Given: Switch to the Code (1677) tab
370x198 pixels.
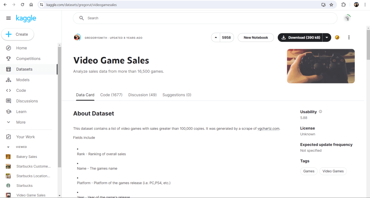Looking at the screenshot, I should tap(111, 95).
